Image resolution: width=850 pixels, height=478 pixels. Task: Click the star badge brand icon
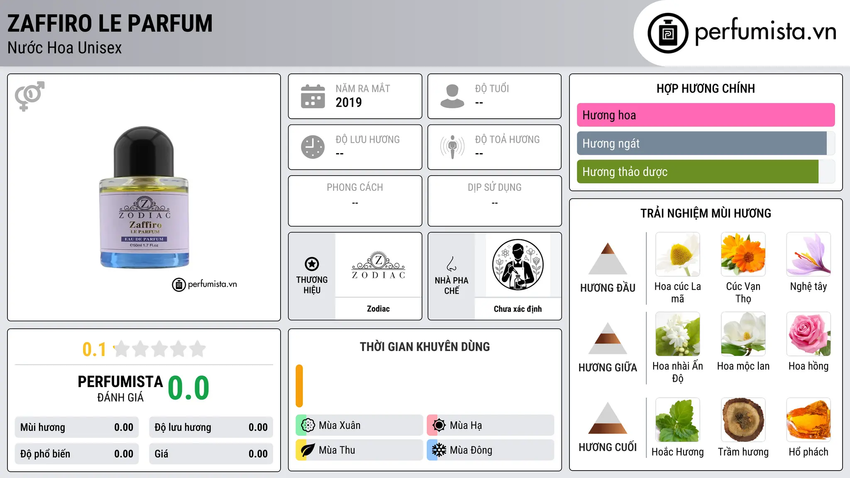tap(312, 264)
